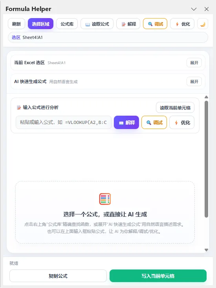
Task: Click the 调试 button beside formula input
Action: pyautogui.click(x=154, y=122)
